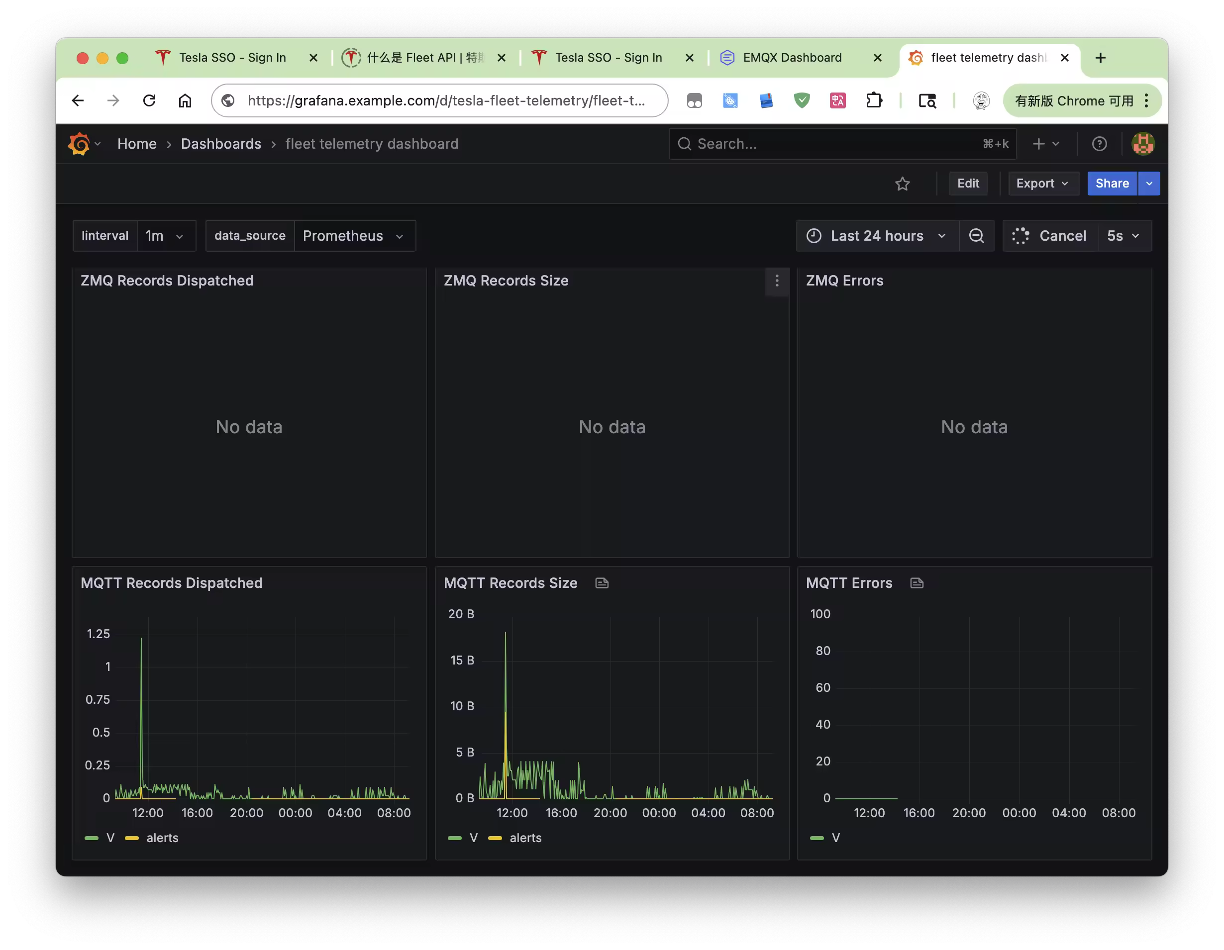
Task: Click the first gray extension icon
Action: click(695, 101)
